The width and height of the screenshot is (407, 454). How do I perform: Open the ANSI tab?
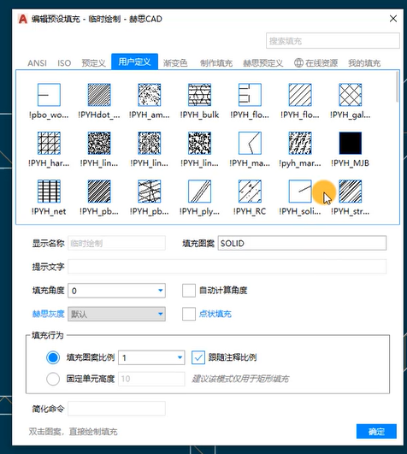[x=37, y=62]
